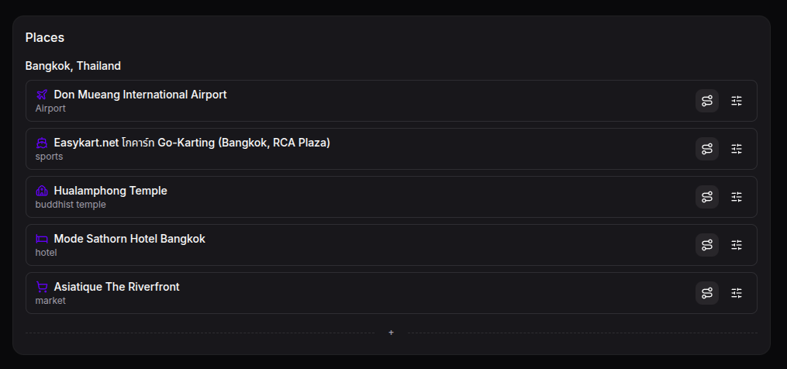Screen dimensions: 787x369
Task: Open settings sliders for Don Mueang Airport
Action: [737, 101]
